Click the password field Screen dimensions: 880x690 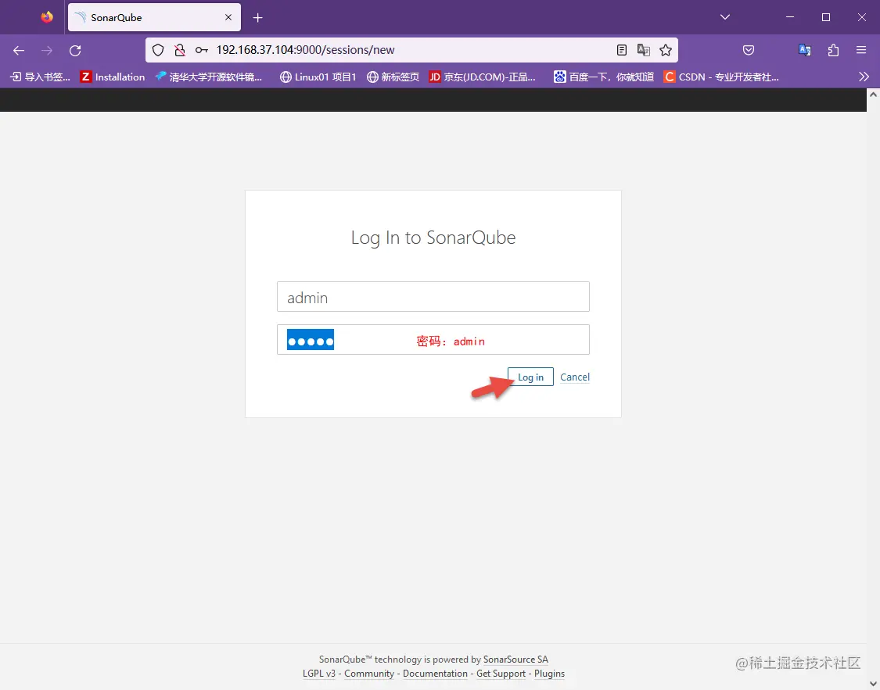coord(433,340)
